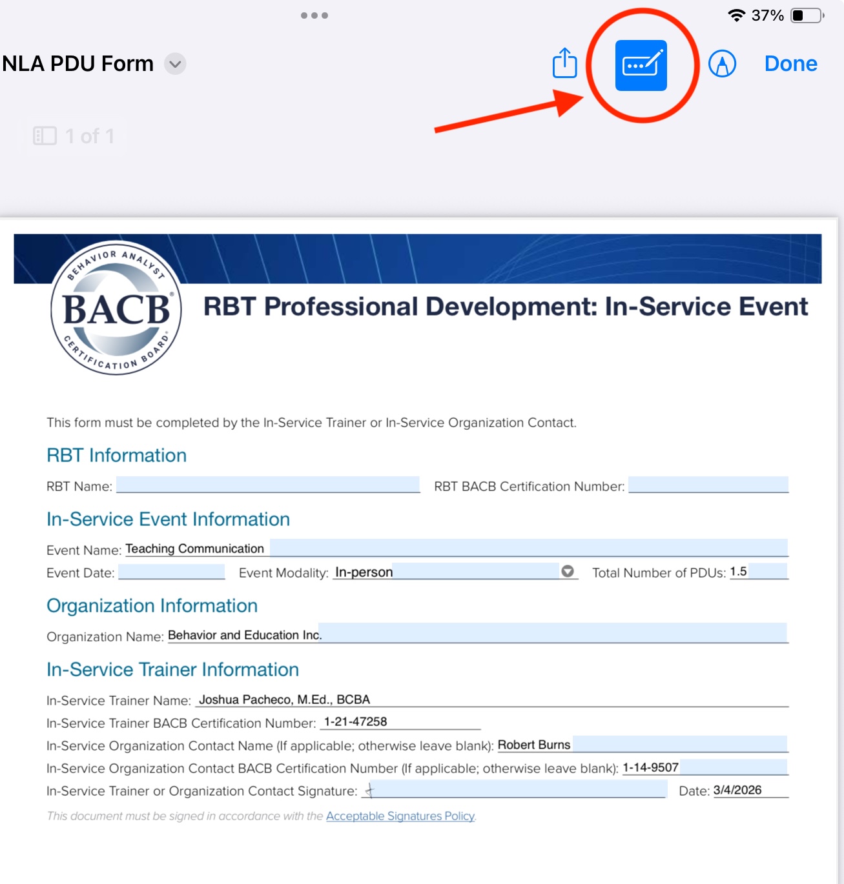Screen dimensions: 844x884
Task: Tap Done to finish editing
Action: (790, 64)
